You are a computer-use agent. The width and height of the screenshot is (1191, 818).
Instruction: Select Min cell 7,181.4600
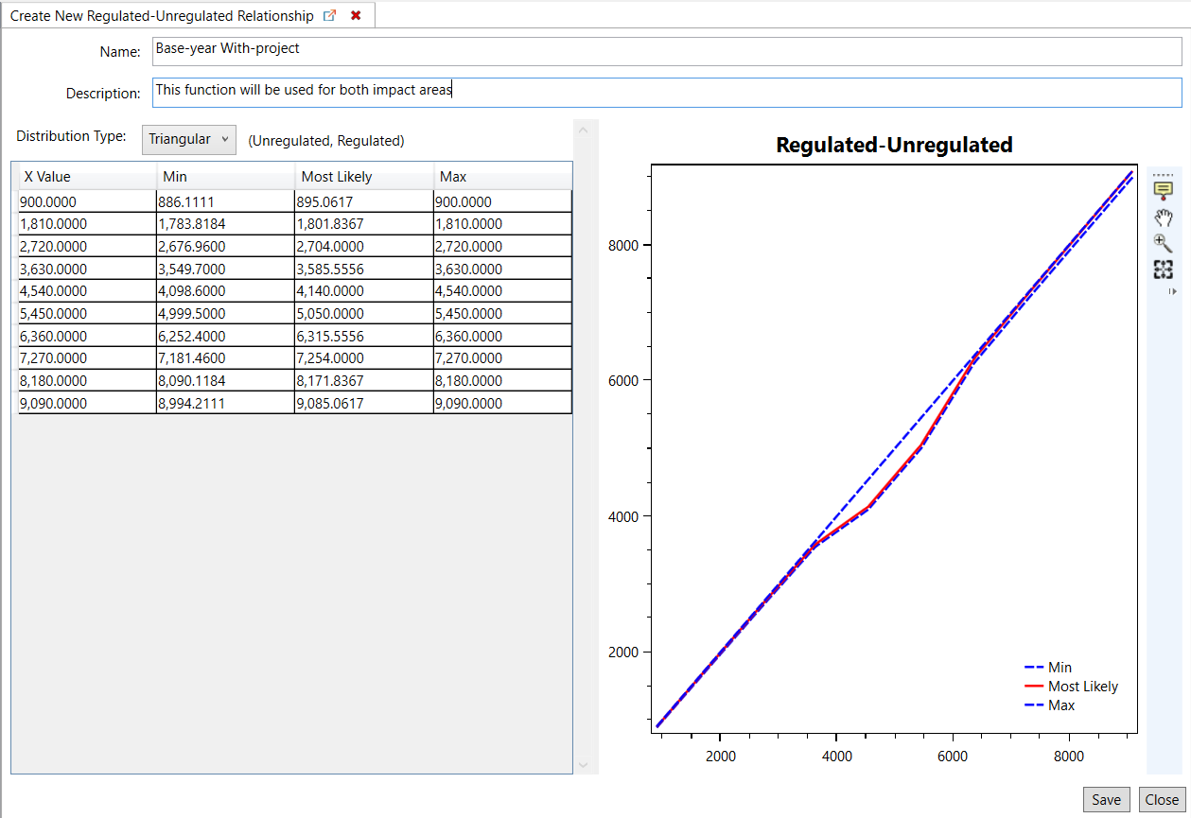pyautogui.click(x=226, y=358)
